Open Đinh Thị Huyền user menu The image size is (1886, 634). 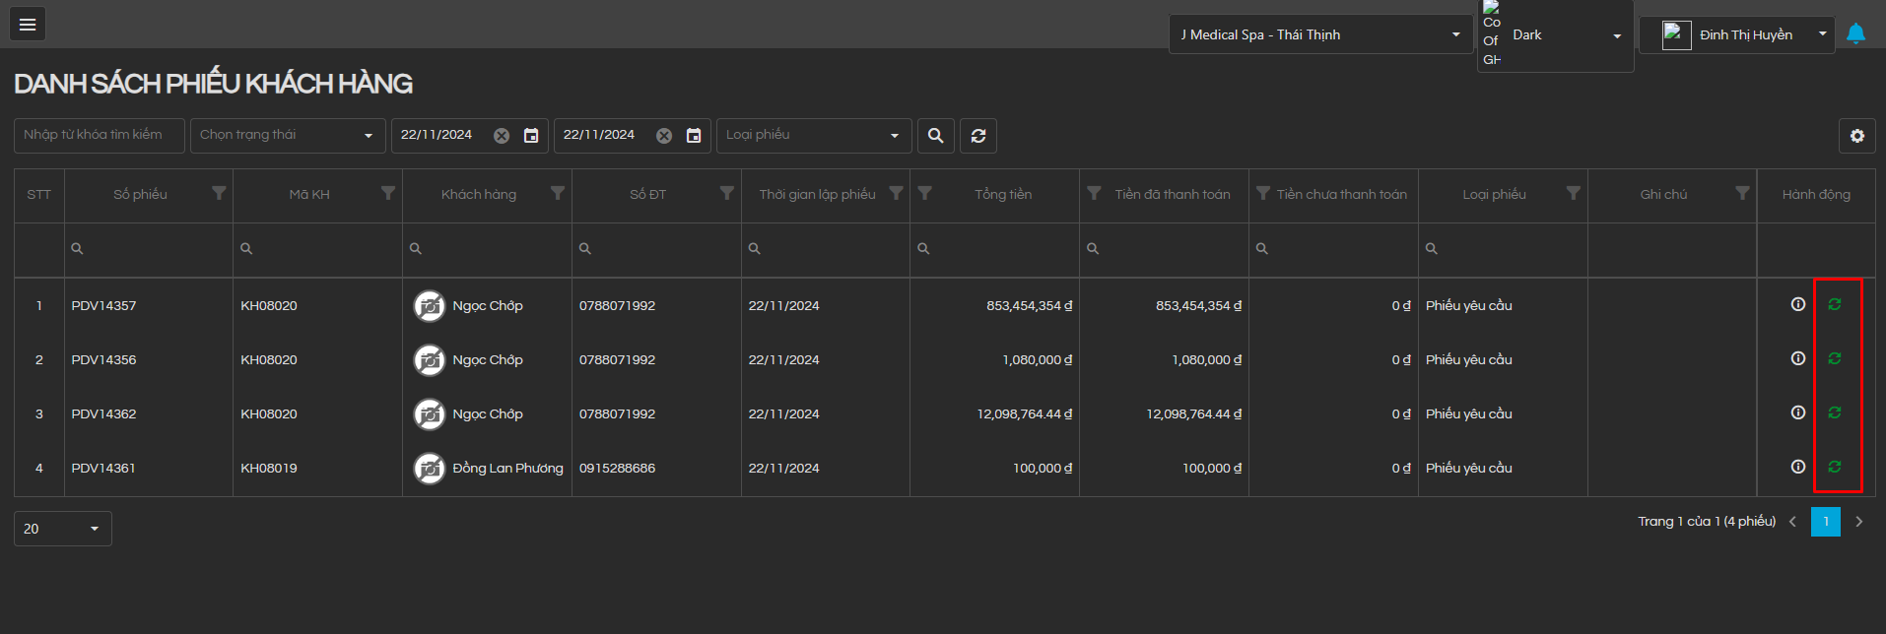[1744, 34]
